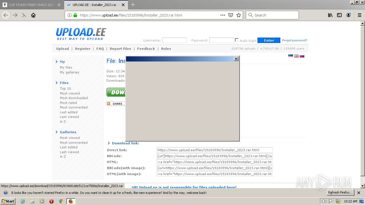Screen dimensions: 365x205
Task: Click the blue Enter login button
Action: (x=269, y=40)
